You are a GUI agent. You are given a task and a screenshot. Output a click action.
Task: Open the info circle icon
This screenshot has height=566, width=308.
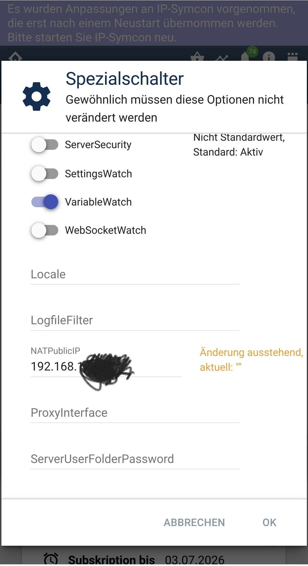pos(269,57)
